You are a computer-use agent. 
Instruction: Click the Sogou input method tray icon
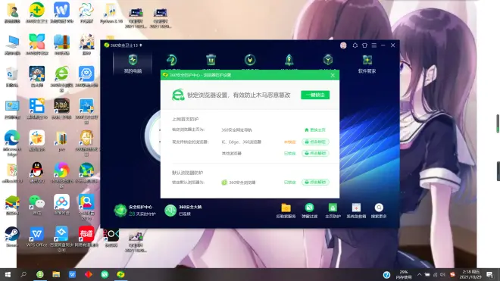pyautogui.click(x=452, y=275)
